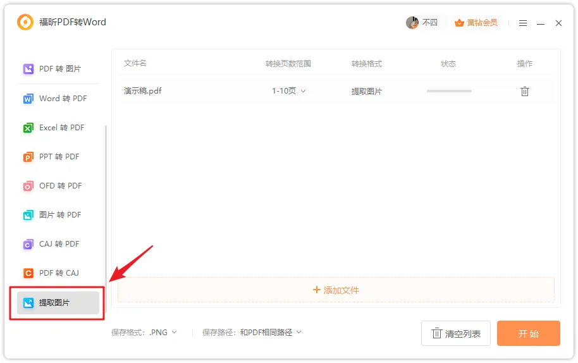Switch to OFD 转 PDF mode
This screenshot has width=578, height=363.
tap(61, 186)
